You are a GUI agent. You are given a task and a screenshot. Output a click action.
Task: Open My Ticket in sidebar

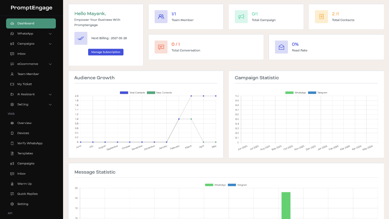click(x=31, y=84)
